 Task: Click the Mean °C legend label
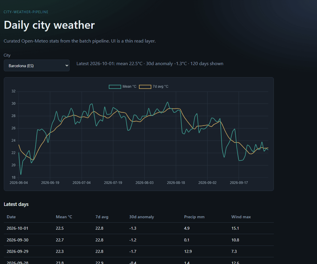coord(129,87)
